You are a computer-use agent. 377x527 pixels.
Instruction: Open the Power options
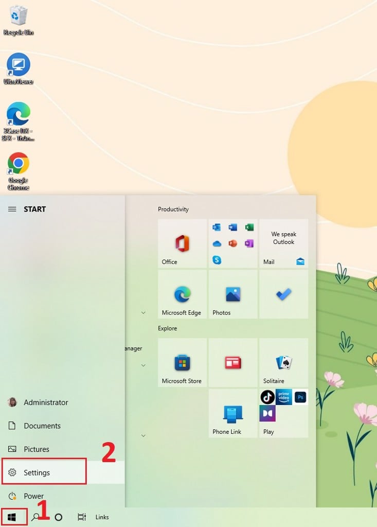tap(62, 496)
